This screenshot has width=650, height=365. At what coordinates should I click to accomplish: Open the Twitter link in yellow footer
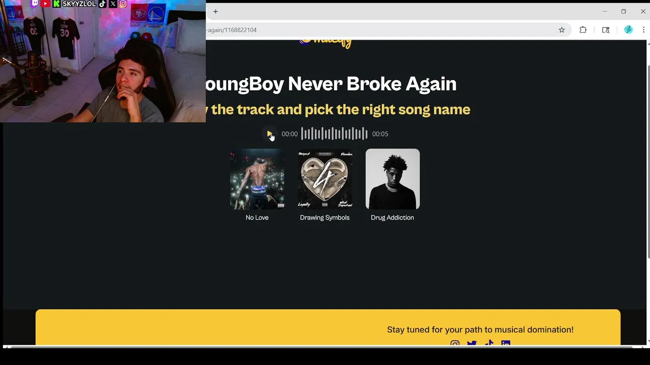472,344
